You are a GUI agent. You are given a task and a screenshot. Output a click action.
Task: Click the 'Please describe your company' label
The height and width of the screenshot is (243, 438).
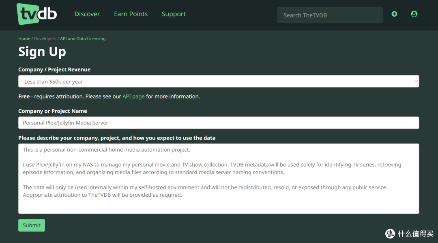coord(117,138)
